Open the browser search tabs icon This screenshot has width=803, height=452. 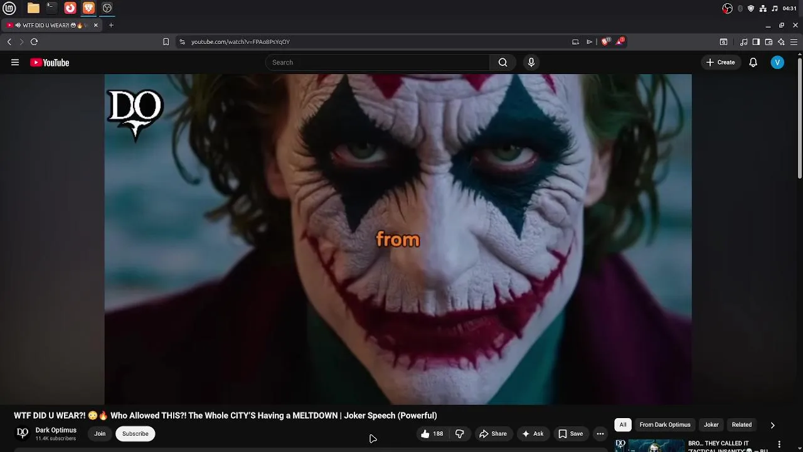[723, 42]
